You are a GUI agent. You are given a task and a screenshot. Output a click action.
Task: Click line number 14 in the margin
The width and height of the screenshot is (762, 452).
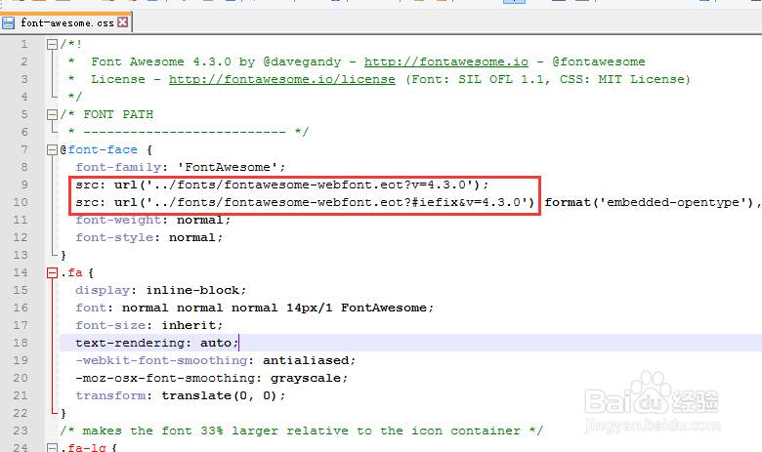(x=21, y=272)
